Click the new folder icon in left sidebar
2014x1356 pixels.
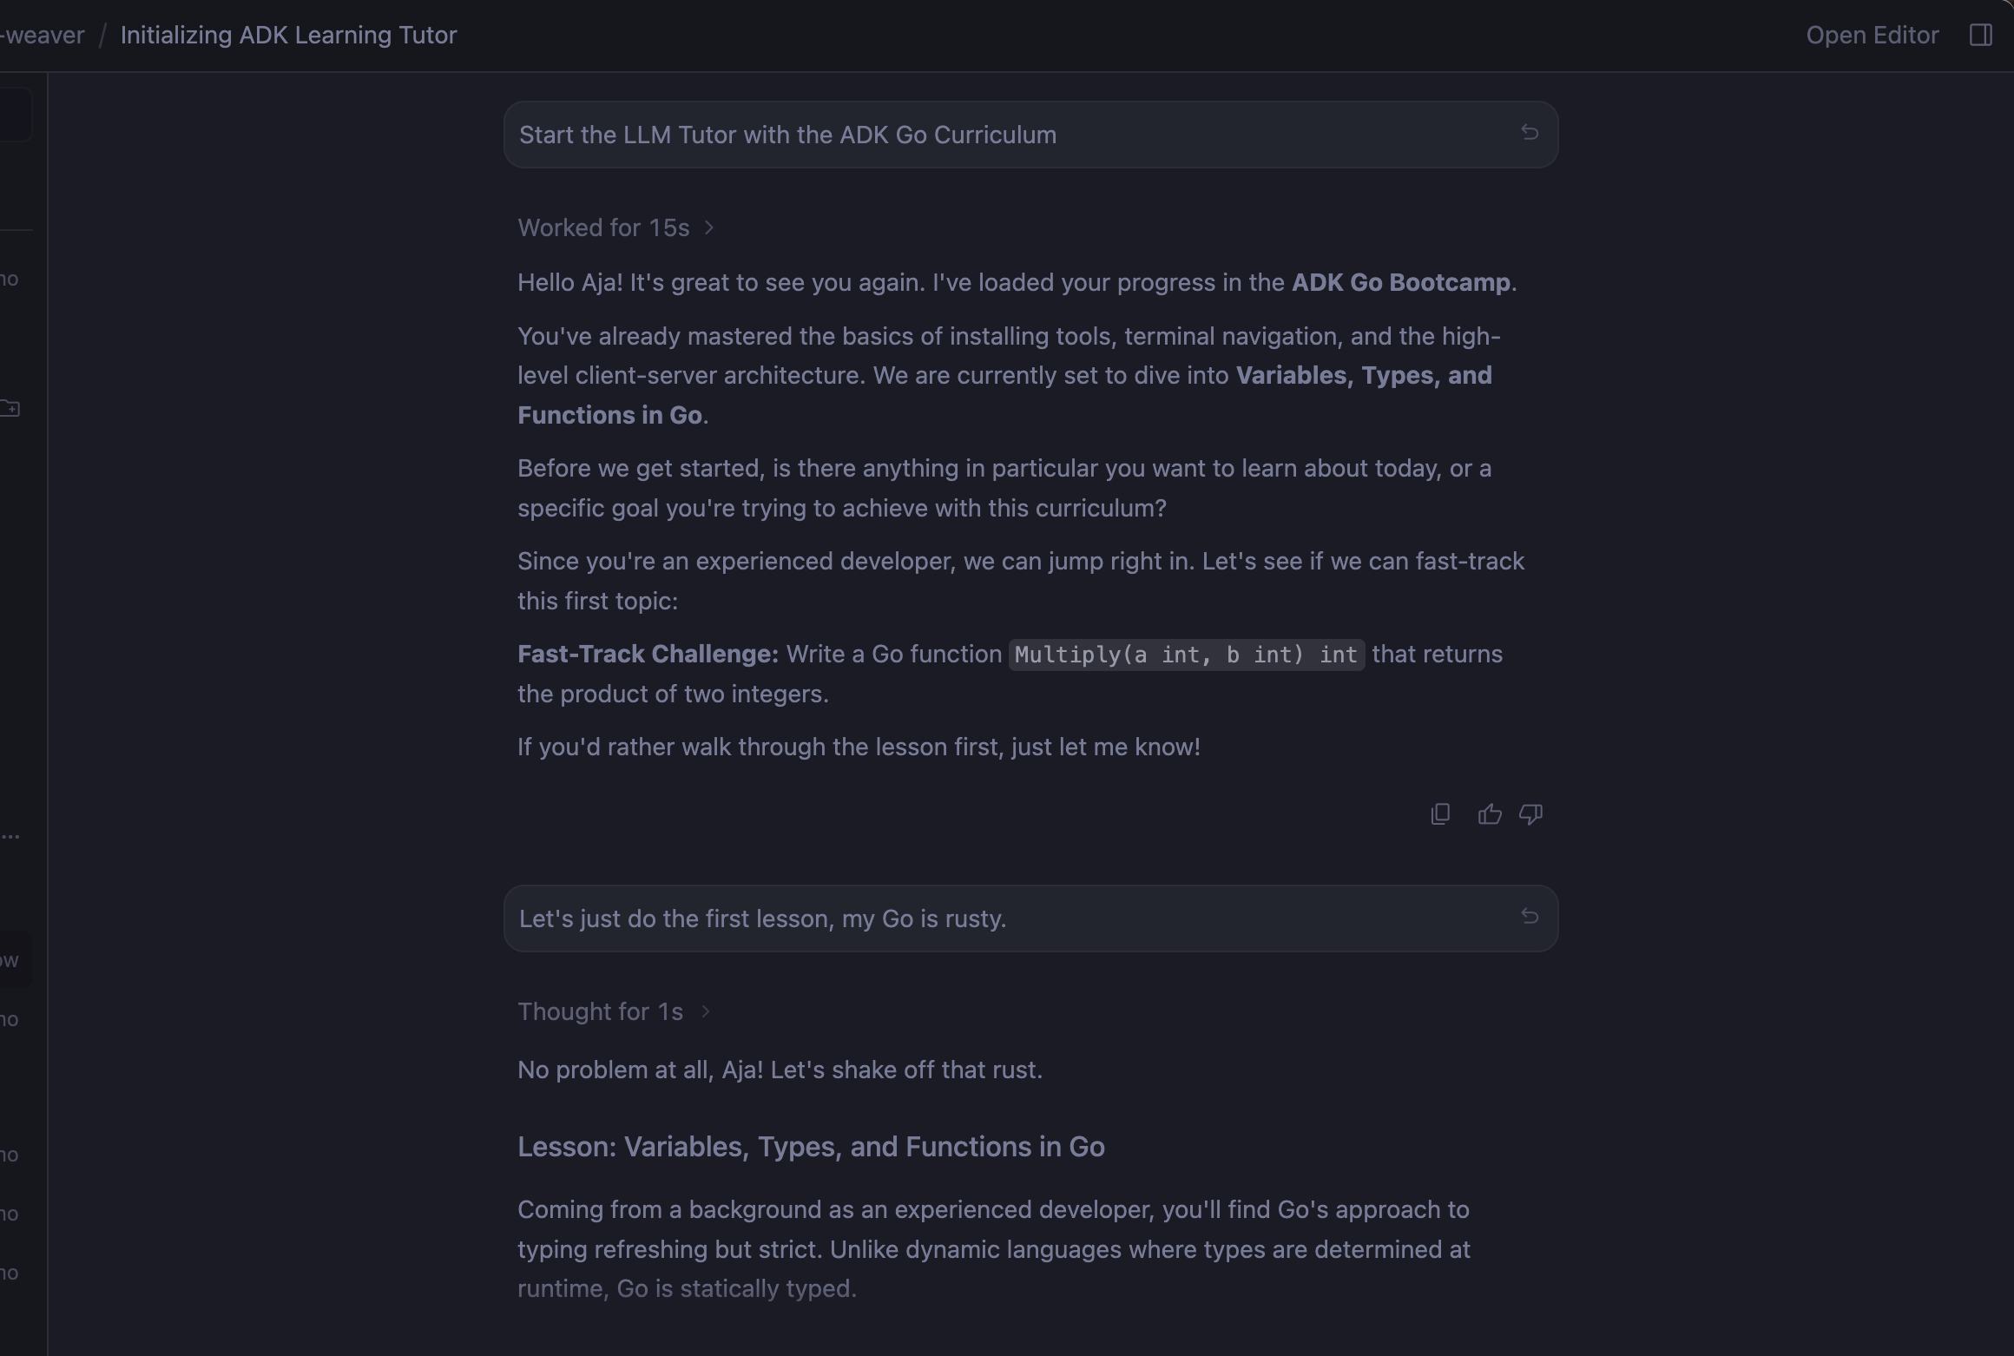tap(10, 408)
